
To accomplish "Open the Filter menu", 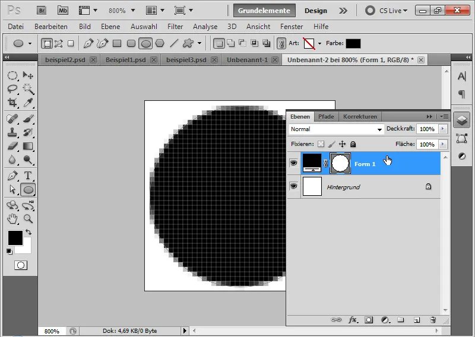I will (175, 27).
